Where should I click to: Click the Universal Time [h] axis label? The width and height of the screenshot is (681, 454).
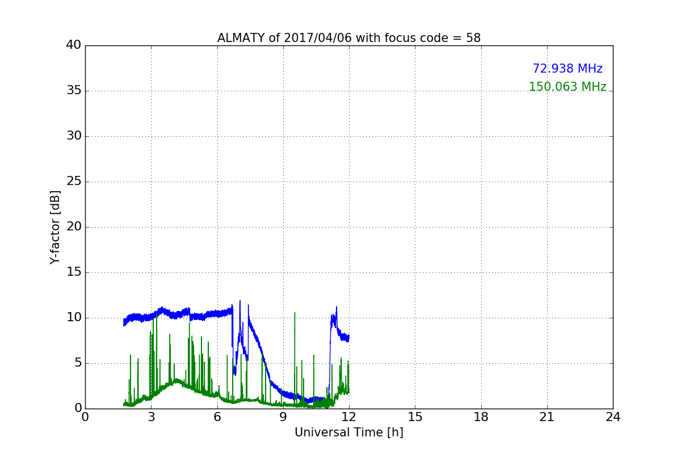[349, 432]
